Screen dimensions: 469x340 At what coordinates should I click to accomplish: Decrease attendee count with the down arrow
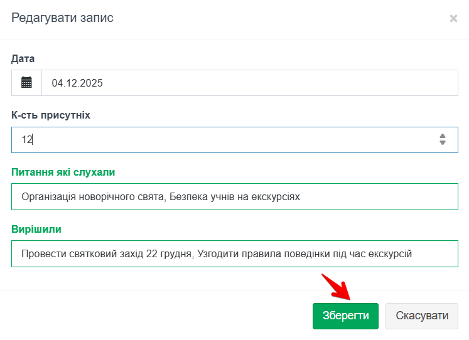coord(443,143)
